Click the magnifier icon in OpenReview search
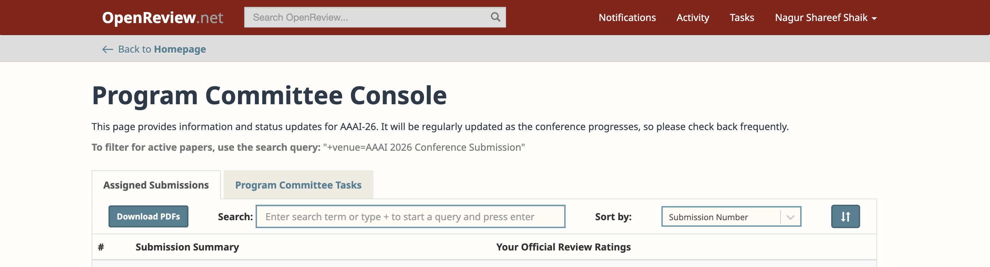Image resolution: width=990 pixels, height=267 pixels. pyautogui.click(x=495, y=17)
